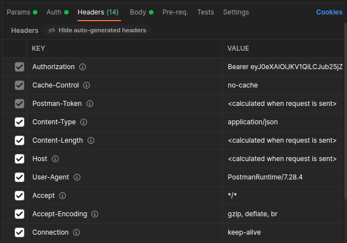Image resolution: width=347 pixels, height=243 pixels.
Task: Open the Body tab
Action: 138,12
